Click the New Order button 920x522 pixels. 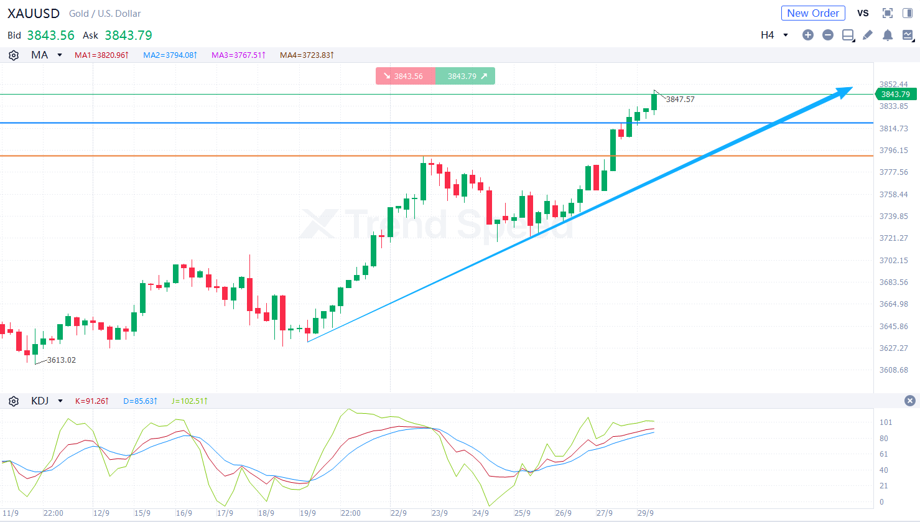pyautogui.click(x=812, y=13)
